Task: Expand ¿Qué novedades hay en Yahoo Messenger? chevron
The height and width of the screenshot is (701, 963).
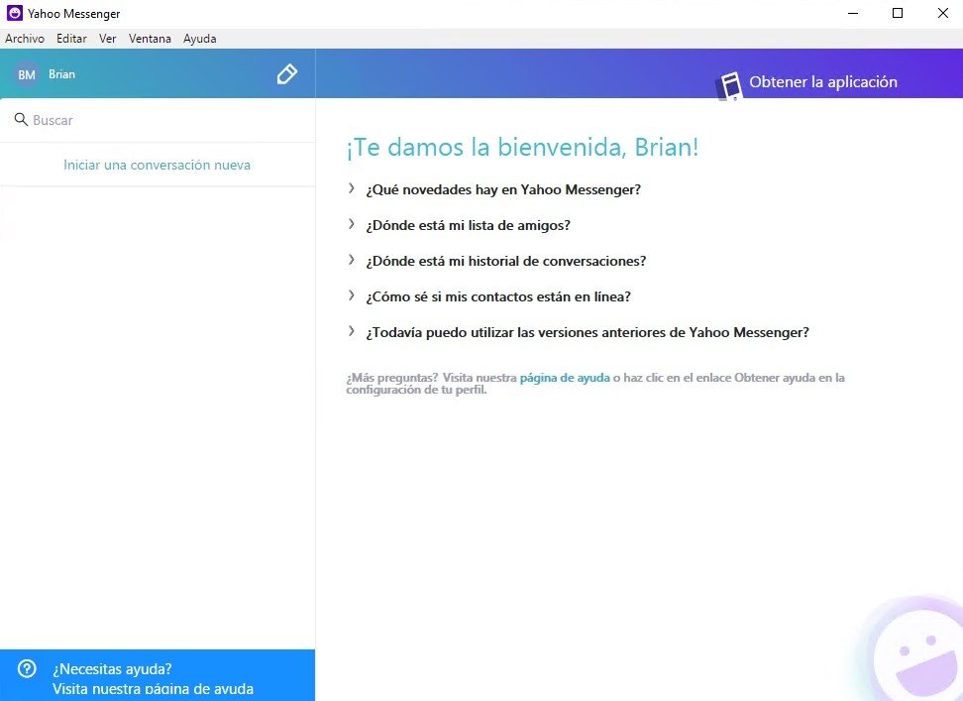Action: 352,188
